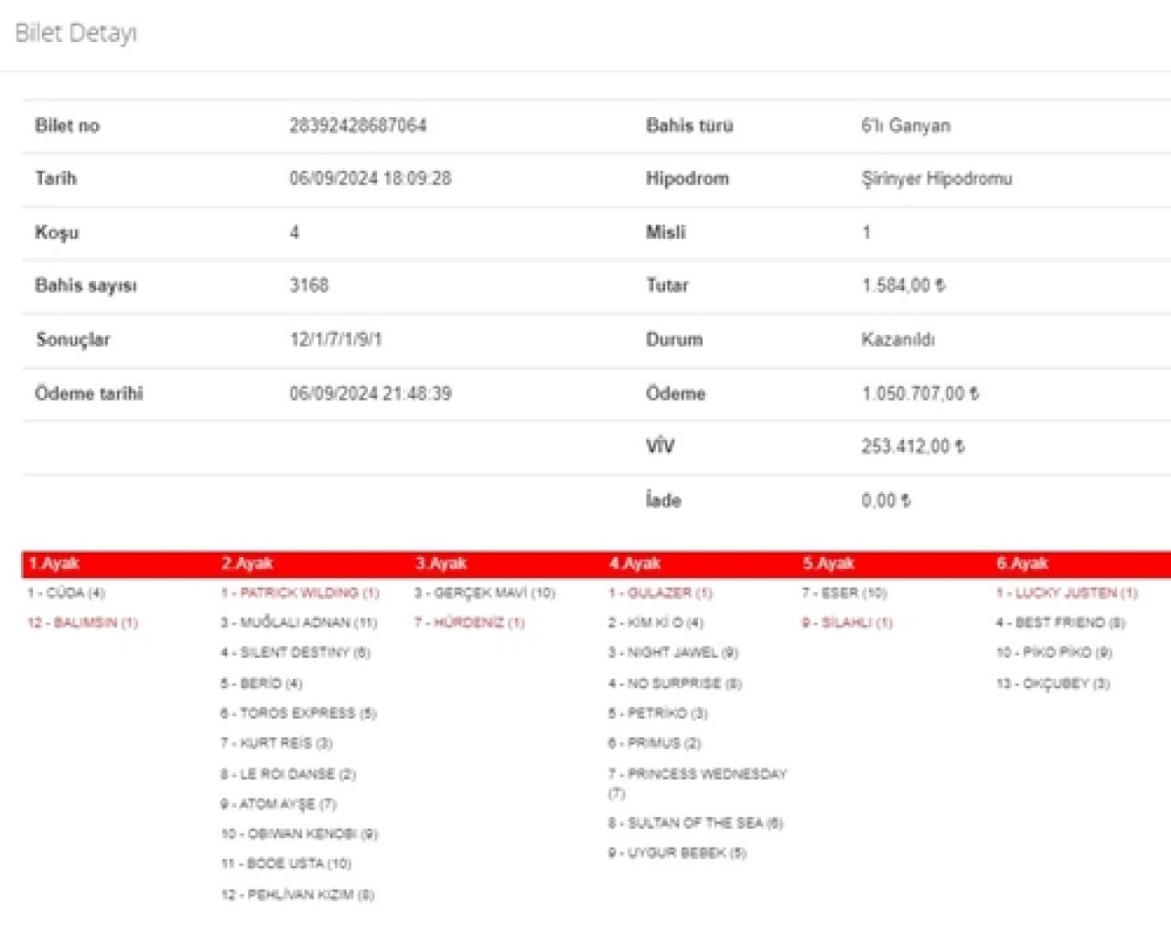This screenshot has height=934, width=1171.
Task: Select the 3.Ayak column header
Action: point(441,564)
